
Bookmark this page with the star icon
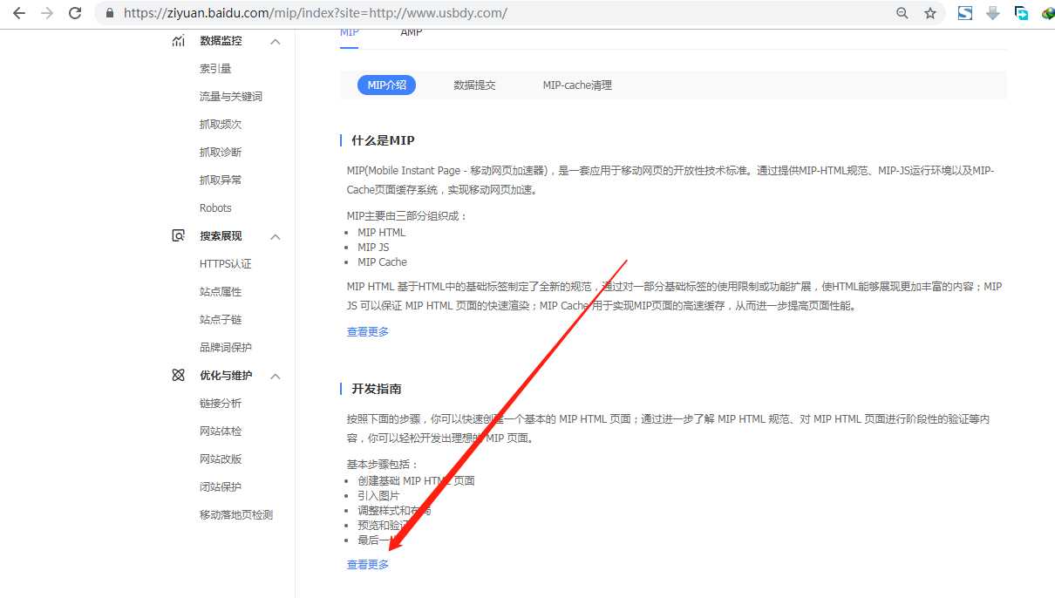tap(929, 13)
